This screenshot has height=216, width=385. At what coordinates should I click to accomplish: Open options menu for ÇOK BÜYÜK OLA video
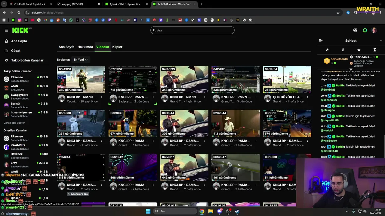(x=307, y=97)
